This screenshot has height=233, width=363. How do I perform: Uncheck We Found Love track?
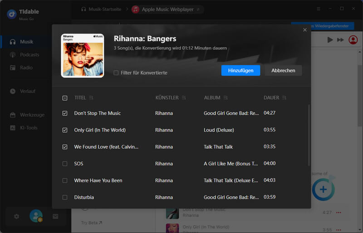tap(65, 147)
